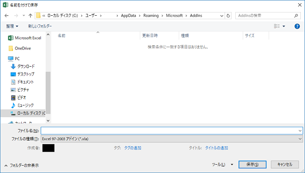The image size is (305, 173).
Task: Click the search magnifier icon
Action: point(296,16)
